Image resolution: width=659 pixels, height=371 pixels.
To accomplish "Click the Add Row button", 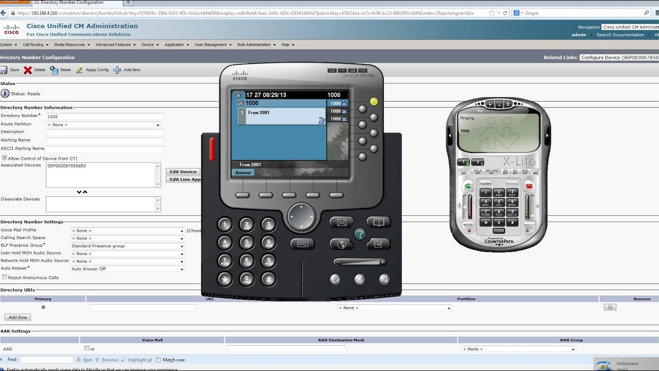I will (18, 317).
